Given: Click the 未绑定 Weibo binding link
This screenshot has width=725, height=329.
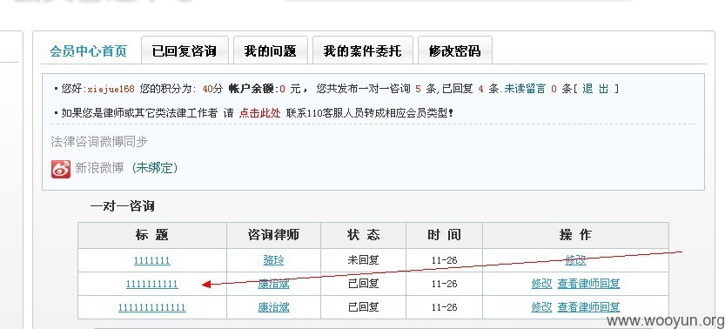Looking at the screenshot, I should [154, 168].
